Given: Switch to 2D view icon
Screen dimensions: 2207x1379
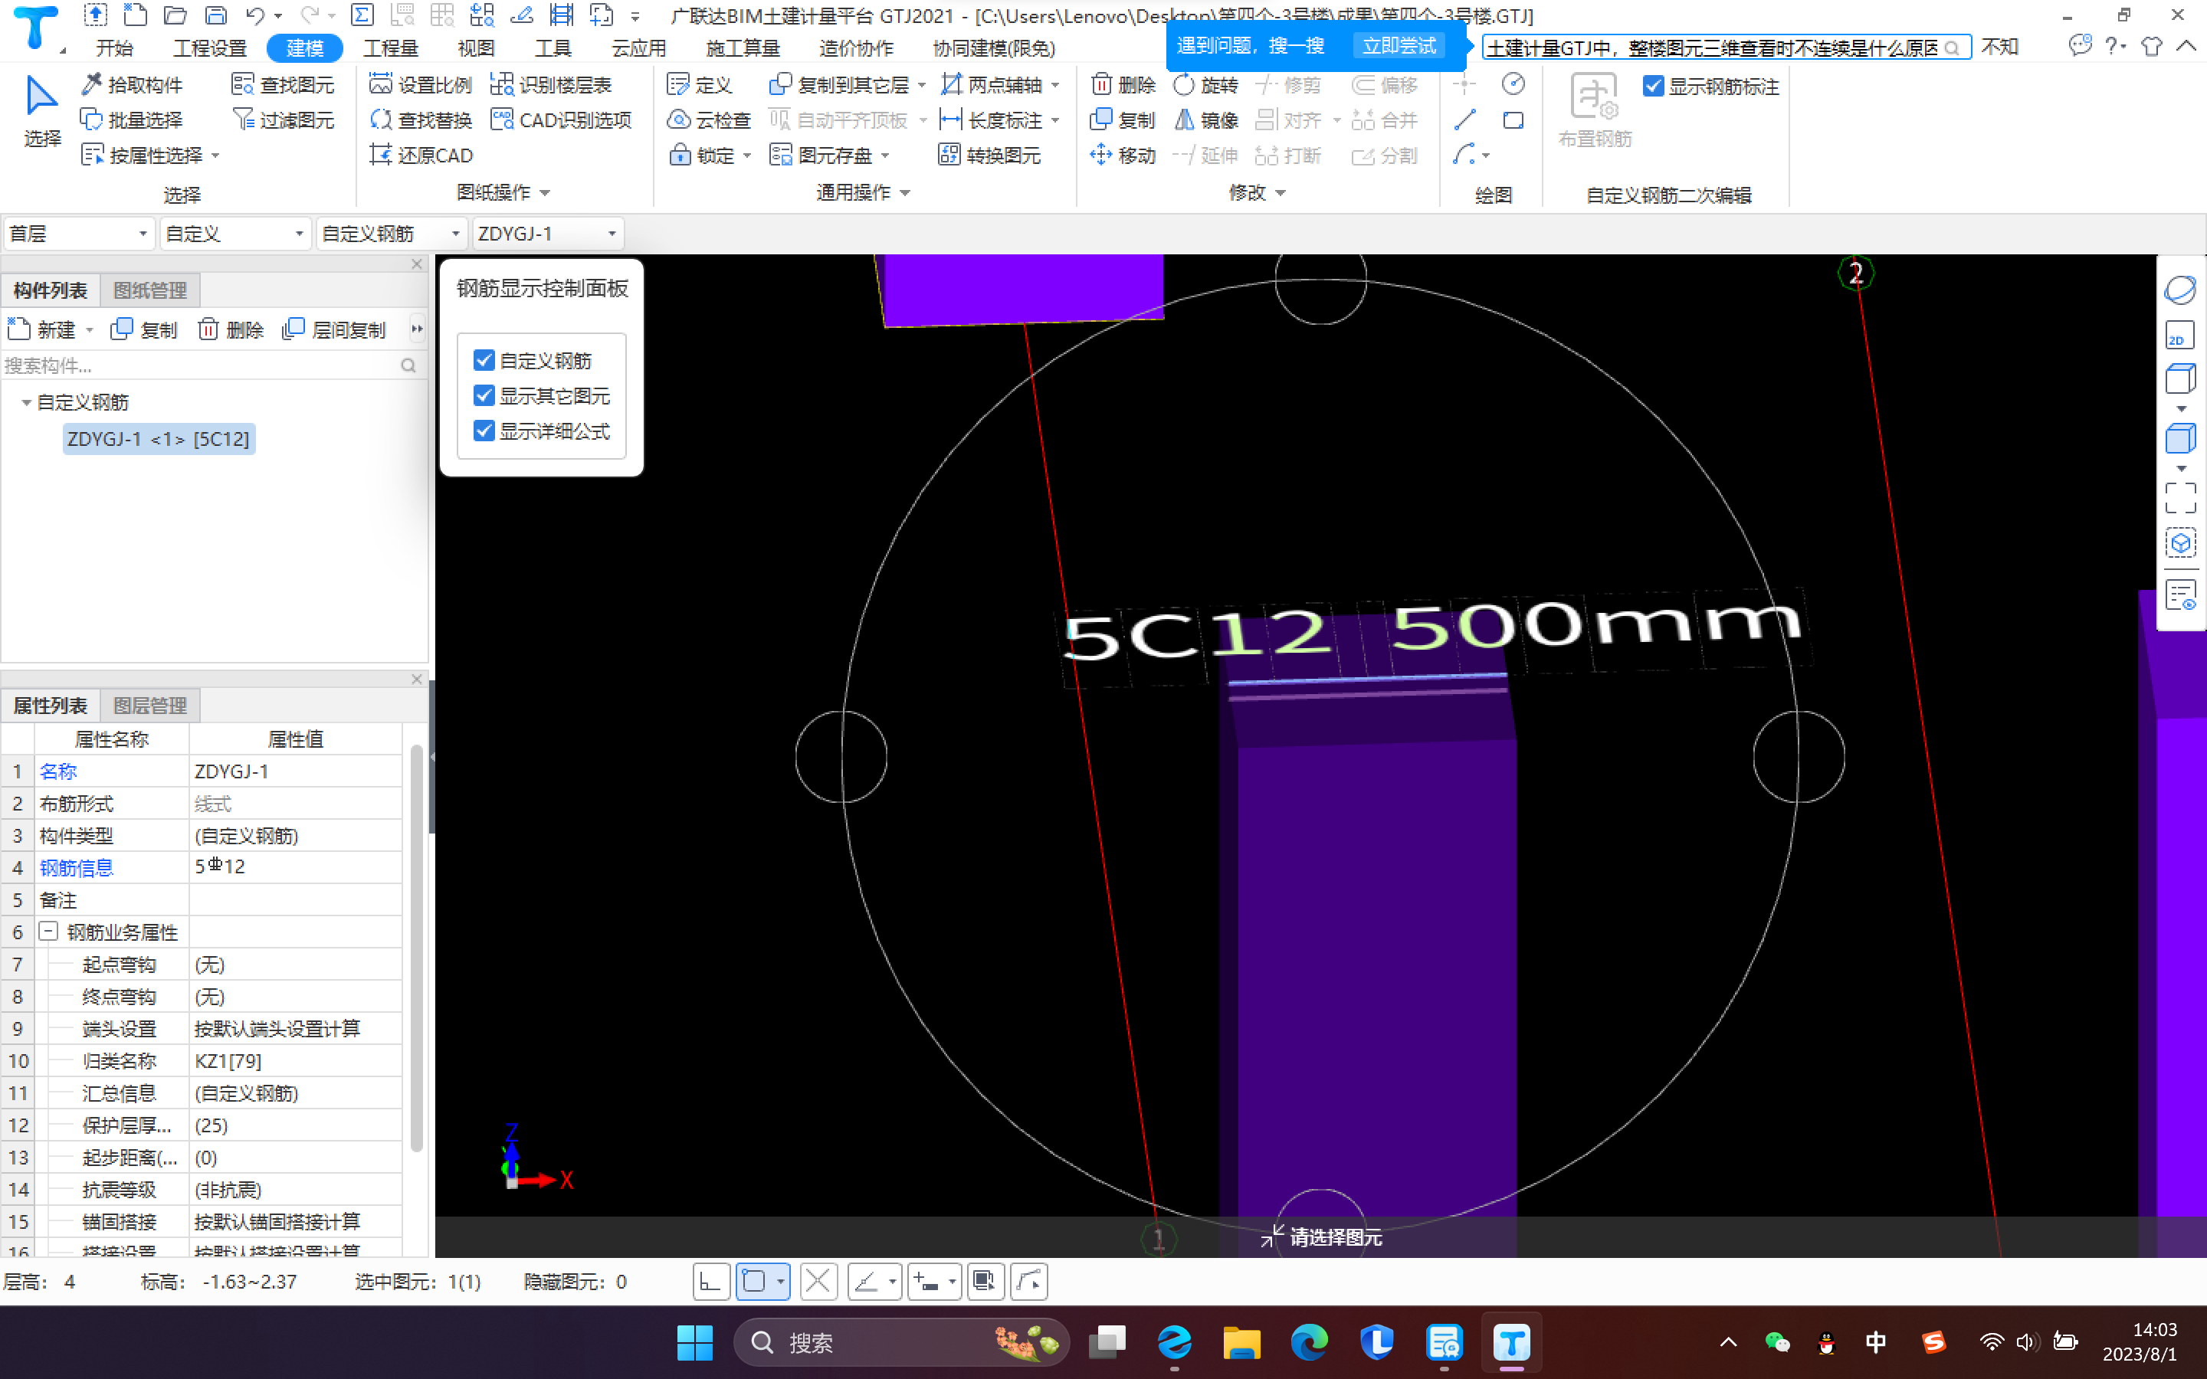Looking at the screenshot, I should [2179, 335].
